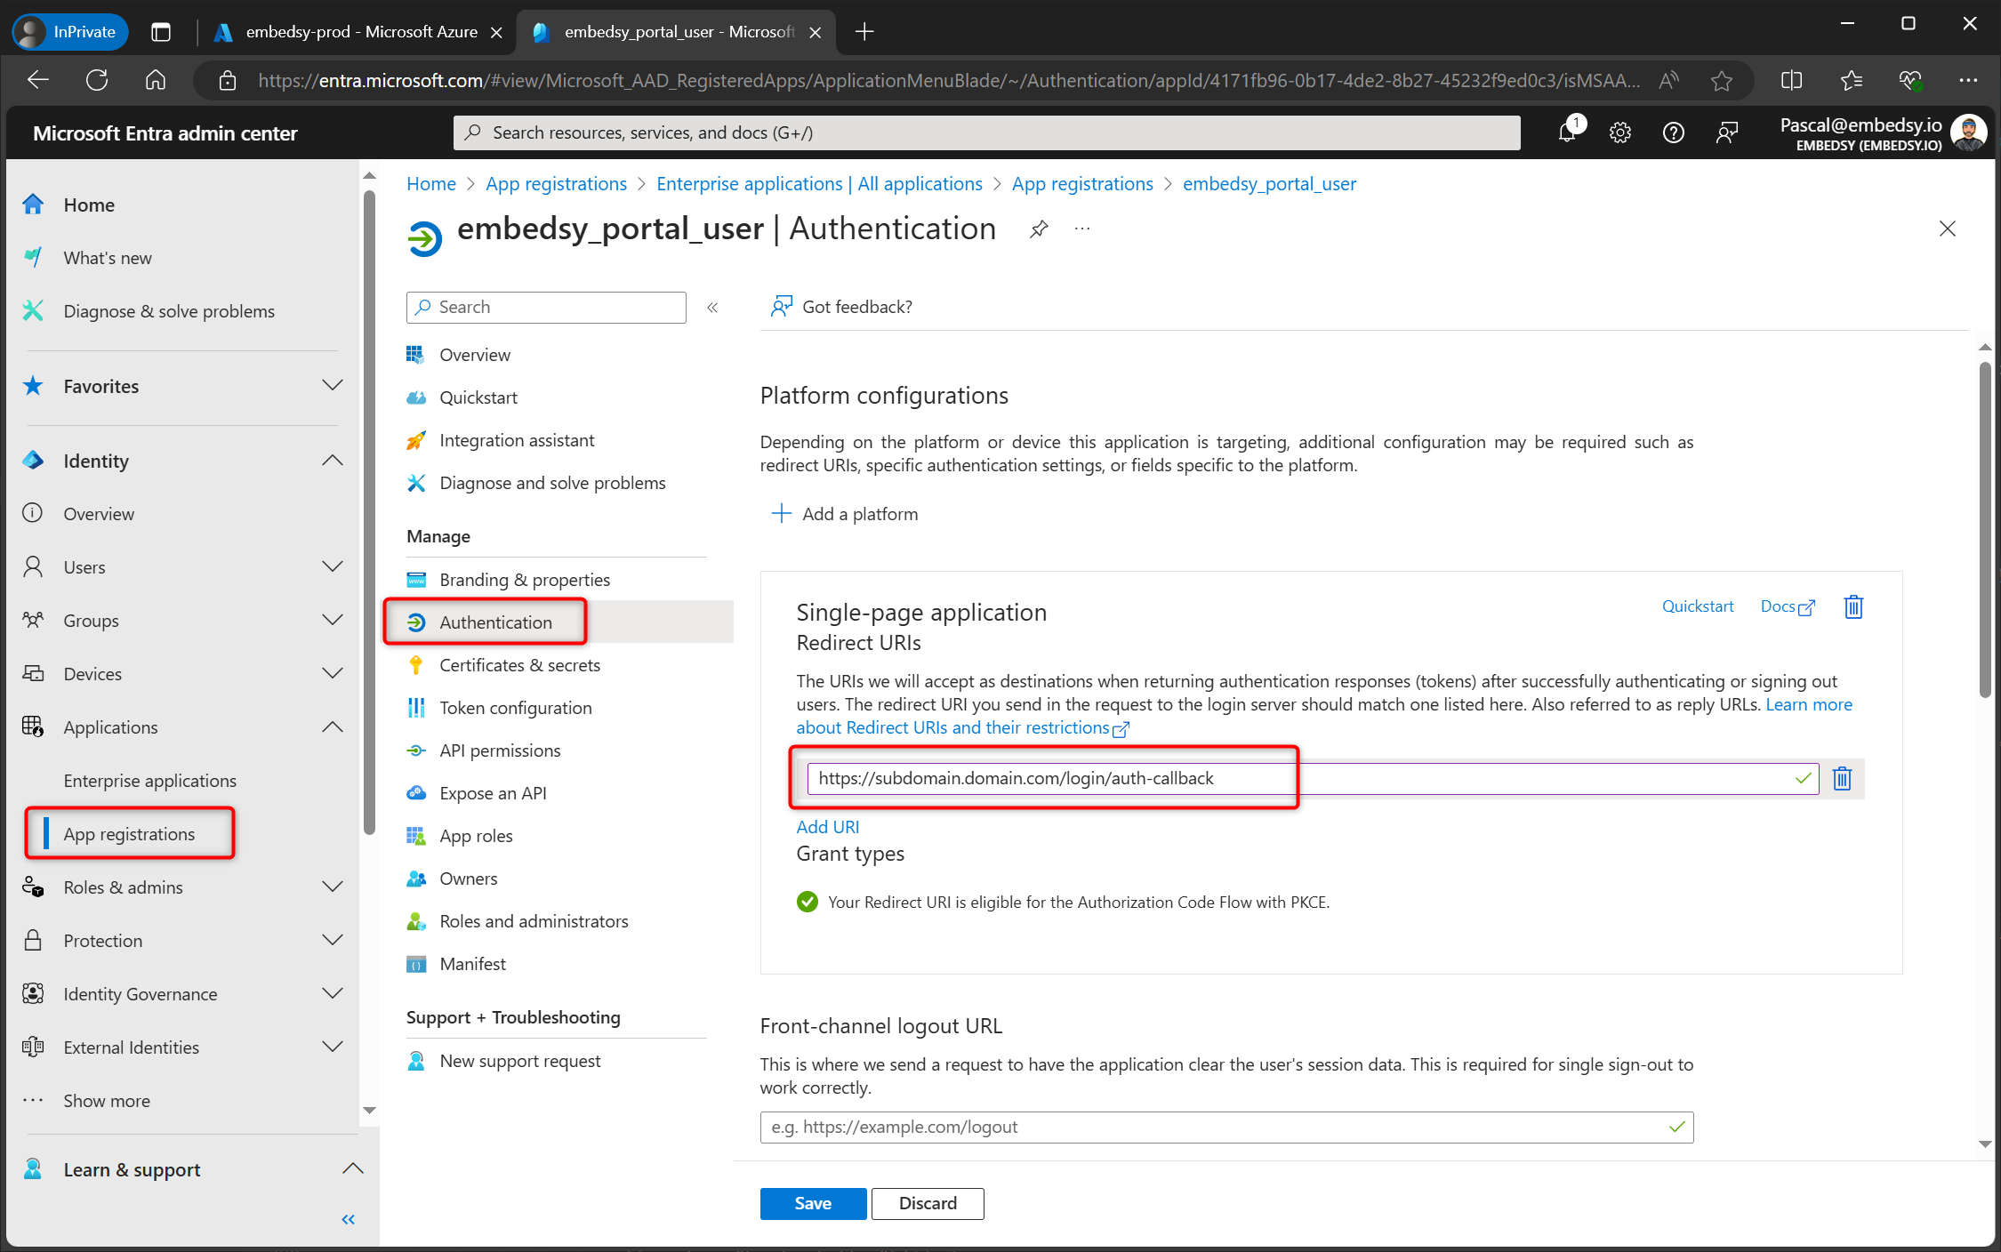Expand the Users section

[x=333, y=566]
